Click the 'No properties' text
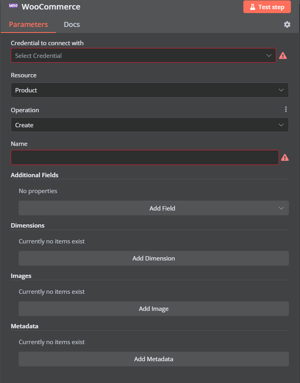 [x=38, y=191]
